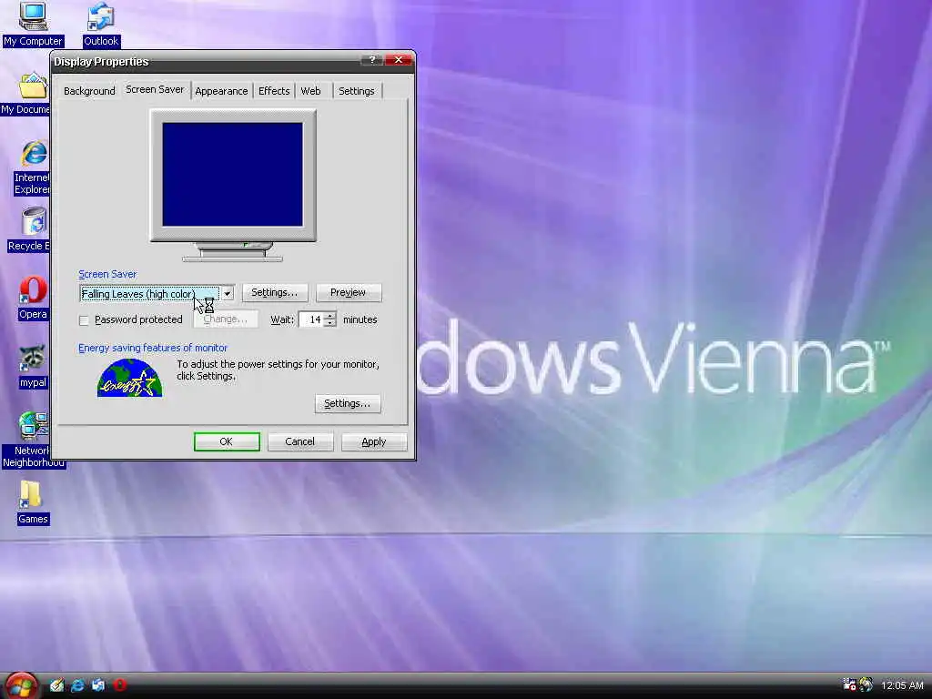Click the Falling Leaves screen saver combo box
The image size is (932, 699).
pyautogui.click(x=157, y=294)
